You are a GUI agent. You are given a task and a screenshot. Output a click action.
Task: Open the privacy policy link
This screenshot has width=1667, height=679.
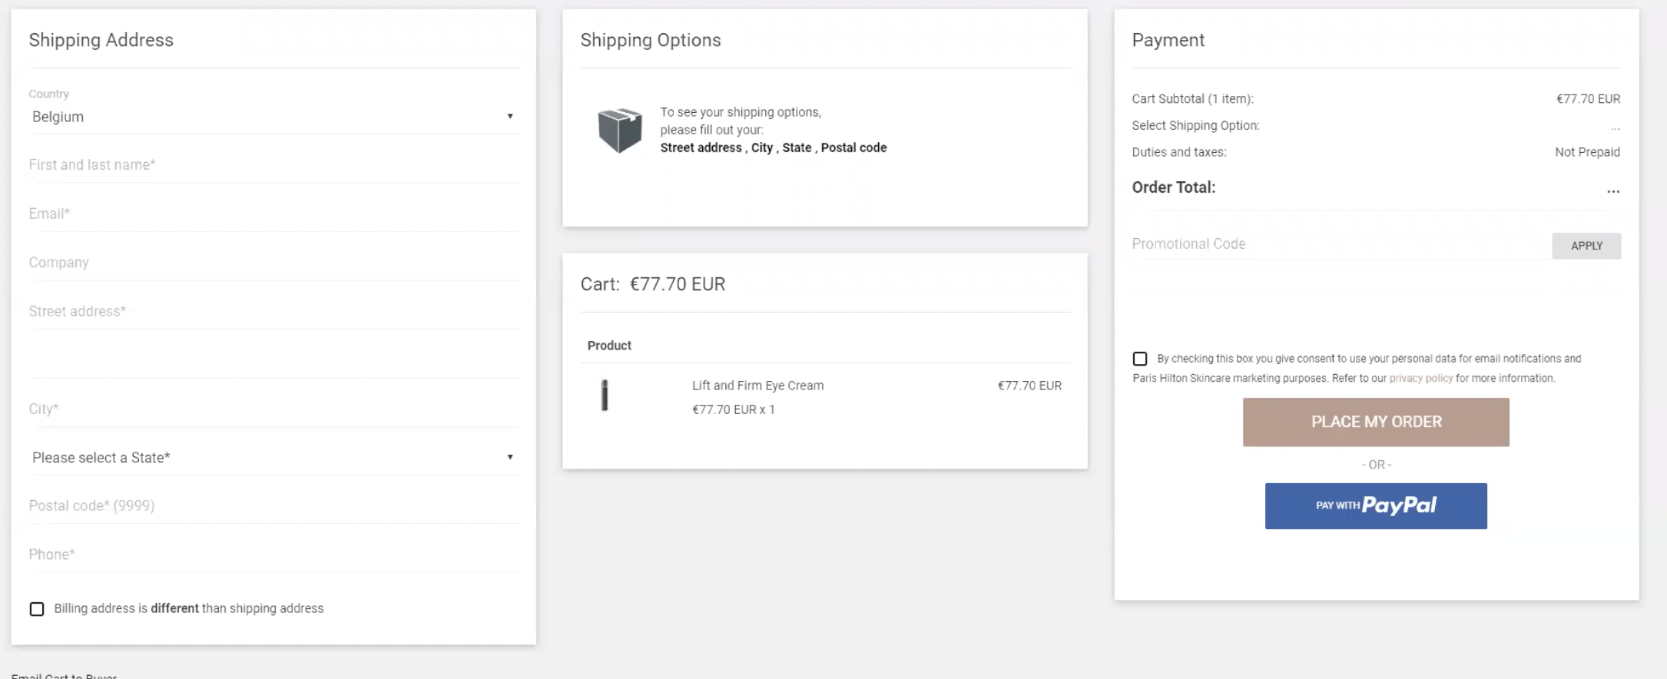pyautogui.click(x=1420, y=378)
